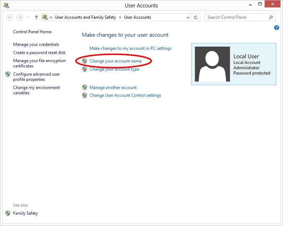283x226 pixels.
Task: Open the recent locations dropdown arrow
Action: coord(28,17)
